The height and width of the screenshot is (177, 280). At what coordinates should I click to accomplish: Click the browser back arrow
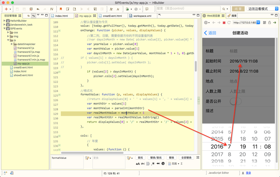tap(214, 22)
